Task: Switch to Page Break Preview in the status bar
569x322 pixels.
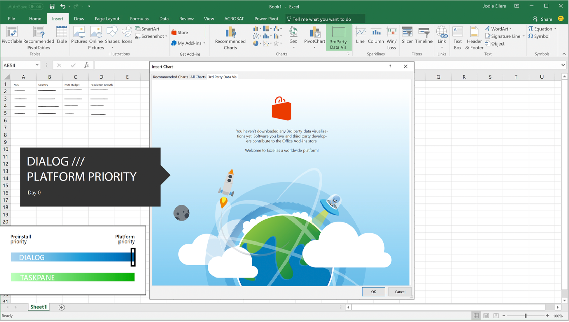Action: point(496,316)
